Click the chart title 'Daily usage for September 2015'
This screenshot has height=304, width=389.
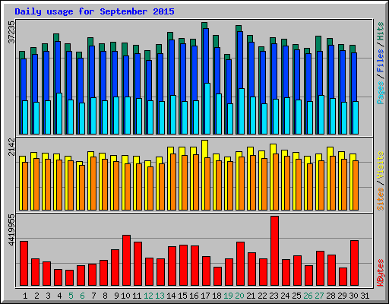pyautogui.click(x=94, y=11)
